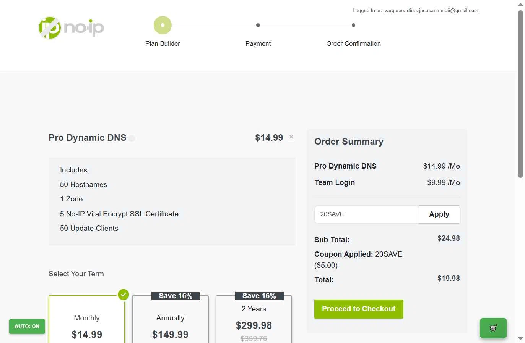Viewport: 525px width, 343px height.
Task: Click the green checkmark on Monthly card
Action: coord(123,295)
